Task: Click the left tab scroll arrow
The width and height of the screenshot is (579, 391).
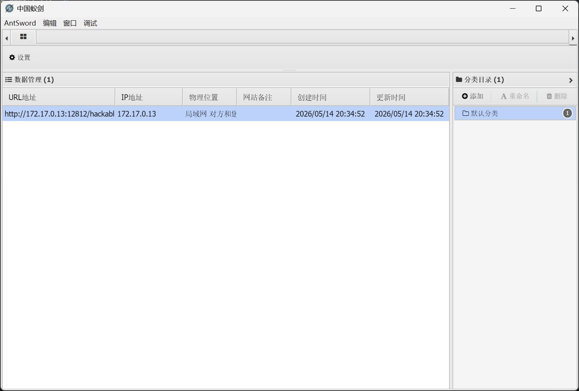Action: click(6, 38)
